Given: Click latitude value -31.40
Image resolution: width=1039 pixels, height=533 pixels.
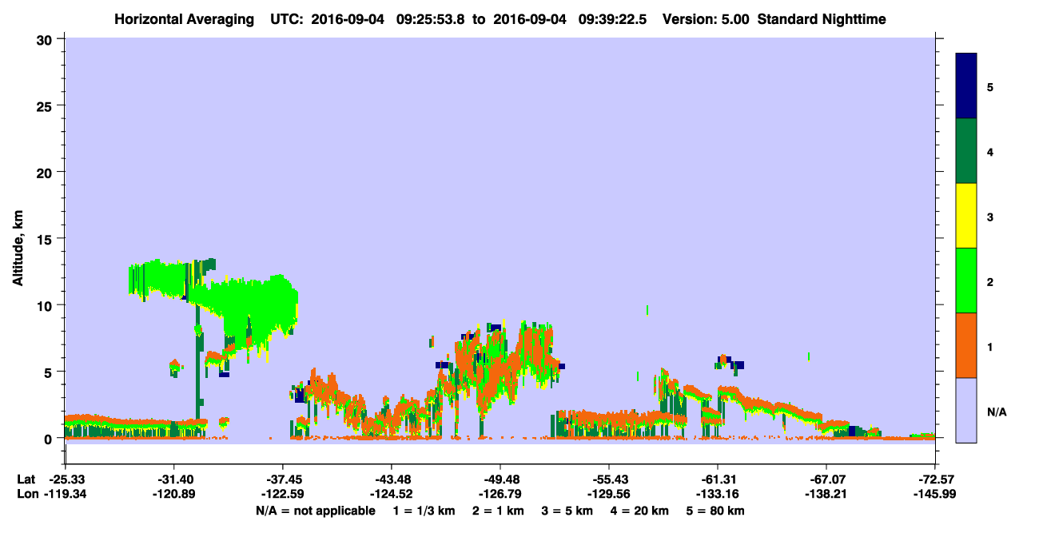Looking at the screenshot, I should 173,479.
